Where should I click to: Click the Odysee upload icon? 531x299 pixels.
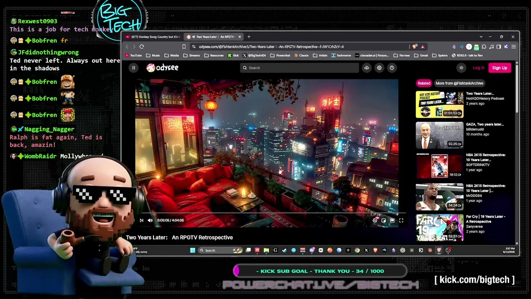click(x=366, y=68)
